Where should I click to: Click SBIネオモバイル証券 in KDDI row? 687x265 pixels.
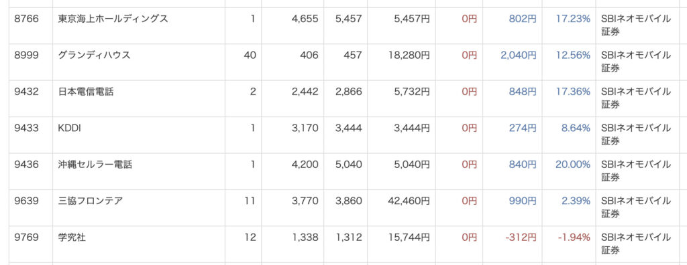pos(636,135)
